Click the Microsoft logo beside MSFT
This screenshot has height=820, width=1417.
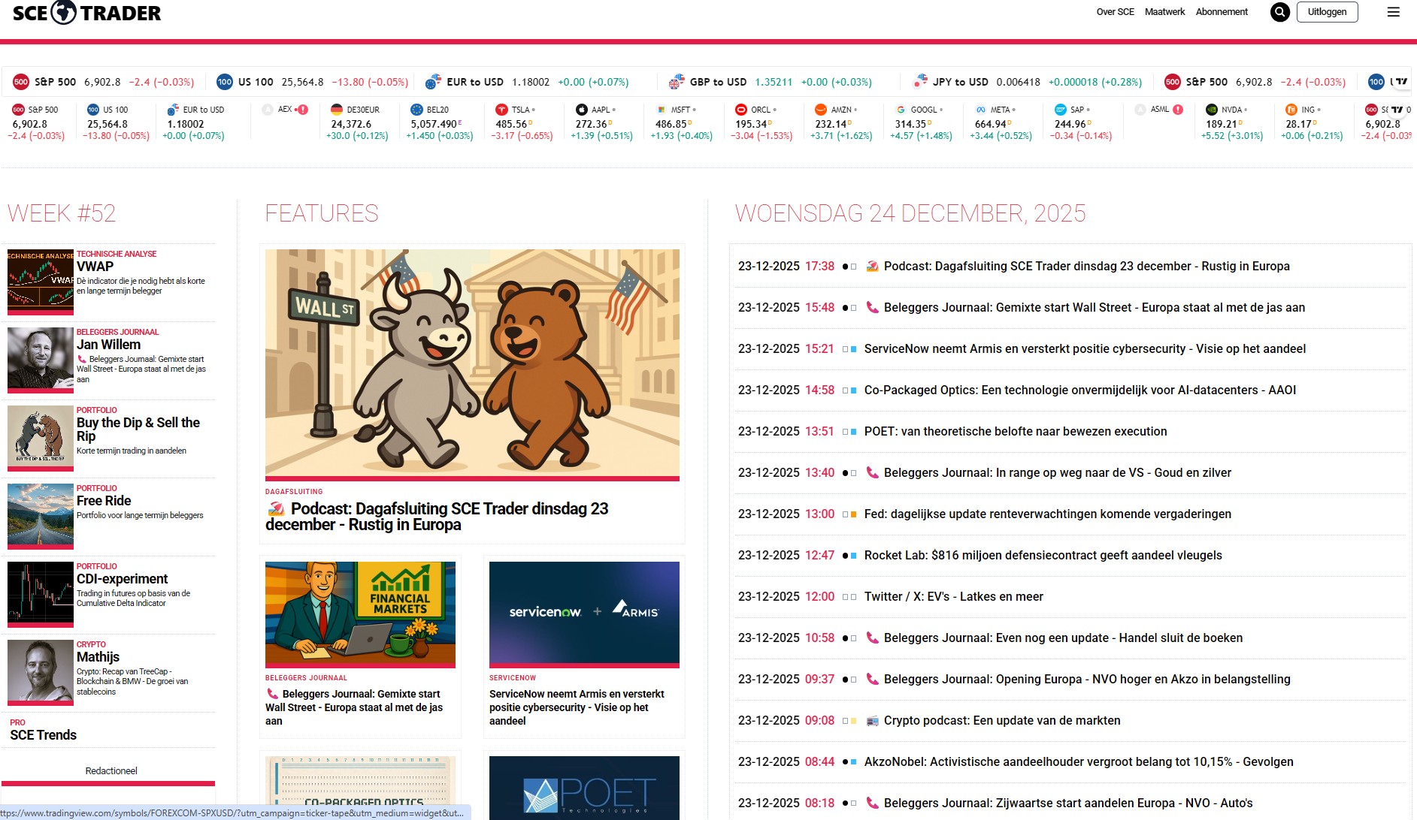click(661, 110)
